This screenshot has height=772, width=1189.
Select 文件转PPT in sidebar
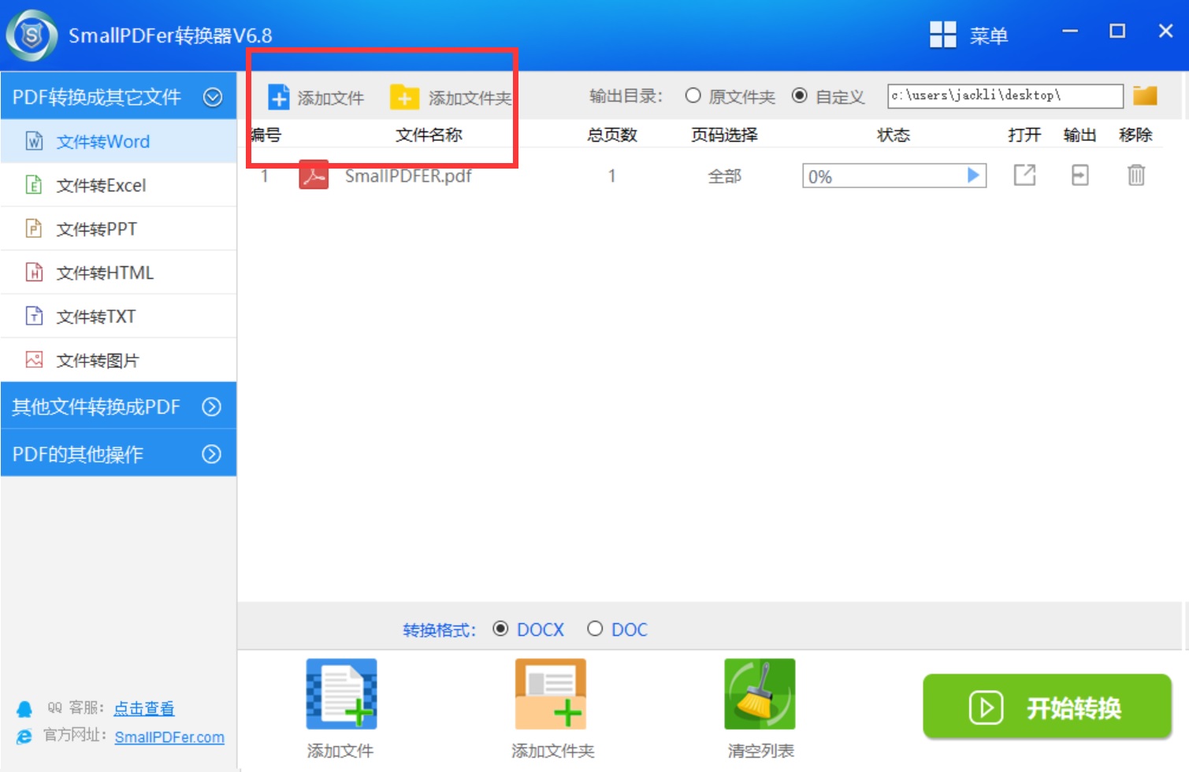point(118,229)
